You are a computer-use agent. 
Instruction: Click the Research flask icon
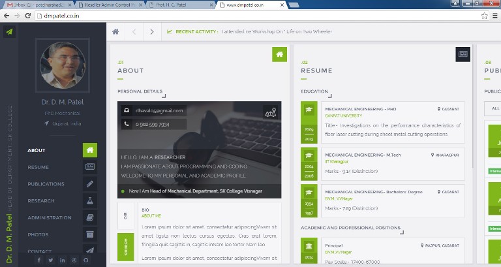tap(90, 201)
